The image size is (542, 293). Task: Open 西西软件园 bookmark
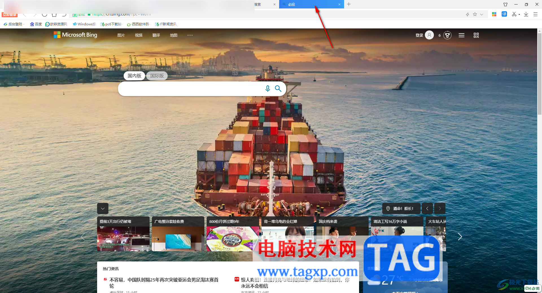pos(138,24)
